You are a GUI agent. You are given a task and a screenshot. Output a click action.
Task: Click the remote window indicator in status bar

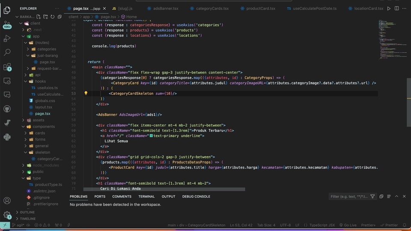pyautogui.click(x=5, y=225)
